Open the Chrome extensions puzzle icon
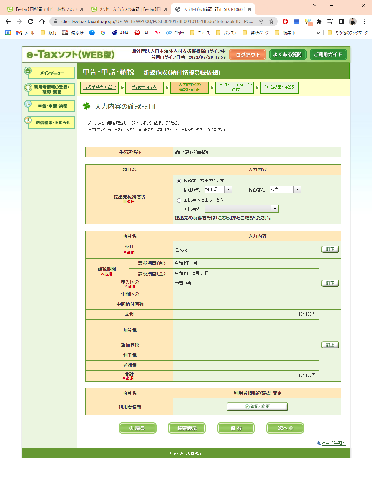 319,21
